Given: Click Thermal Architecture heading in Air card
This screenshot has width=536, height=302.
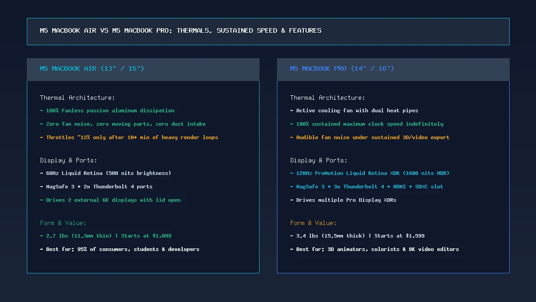Looking at the screenshot, I should point(77,98).
